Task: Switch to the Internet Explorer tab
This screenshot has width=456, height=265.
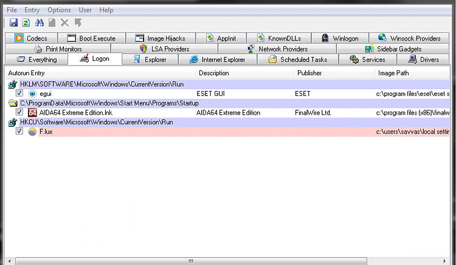Action: coord(218,59)
